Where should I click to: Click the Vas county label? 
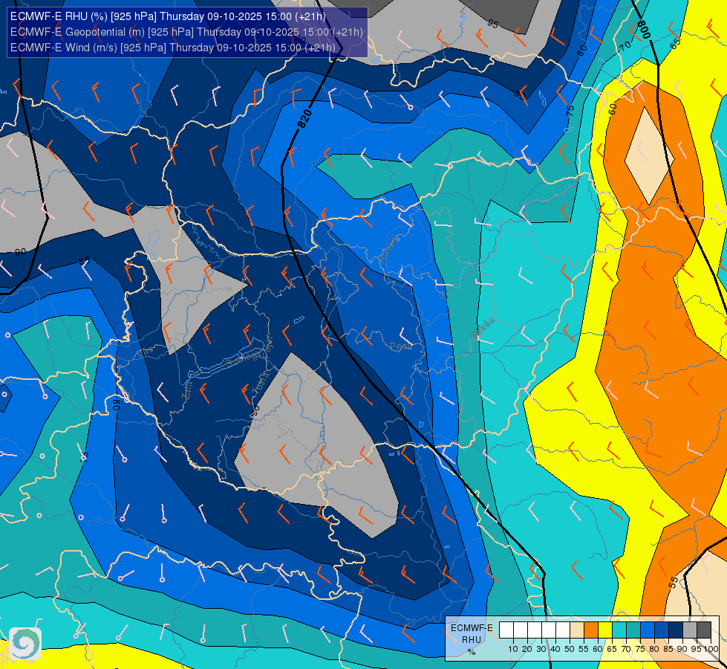point(146,352)
